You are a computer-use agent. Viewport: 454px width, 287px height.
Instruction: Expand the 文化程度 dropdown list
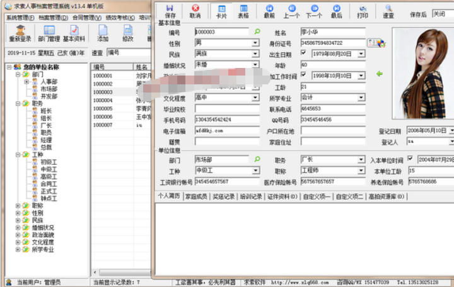pyautogui.click(x=255, y=98)
